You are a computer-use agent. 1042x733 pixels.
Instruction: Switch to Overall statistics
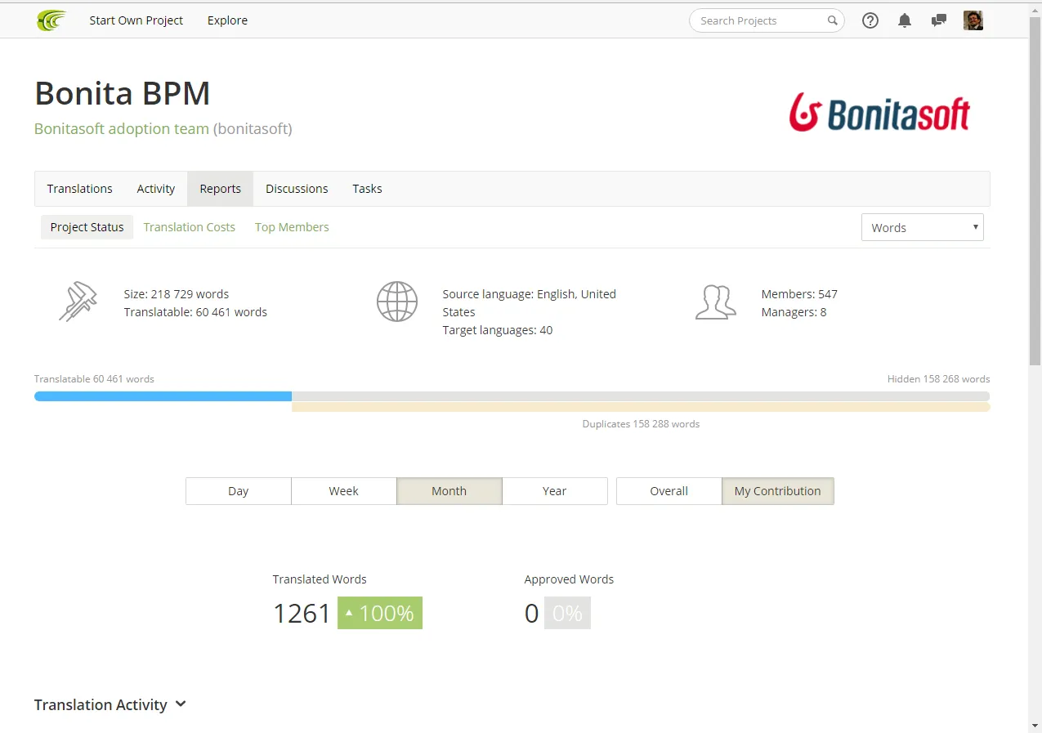(669, 491)
